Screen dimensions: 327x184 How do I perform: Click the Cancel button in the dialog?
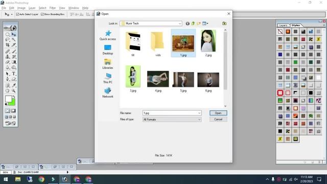(218, 119)
